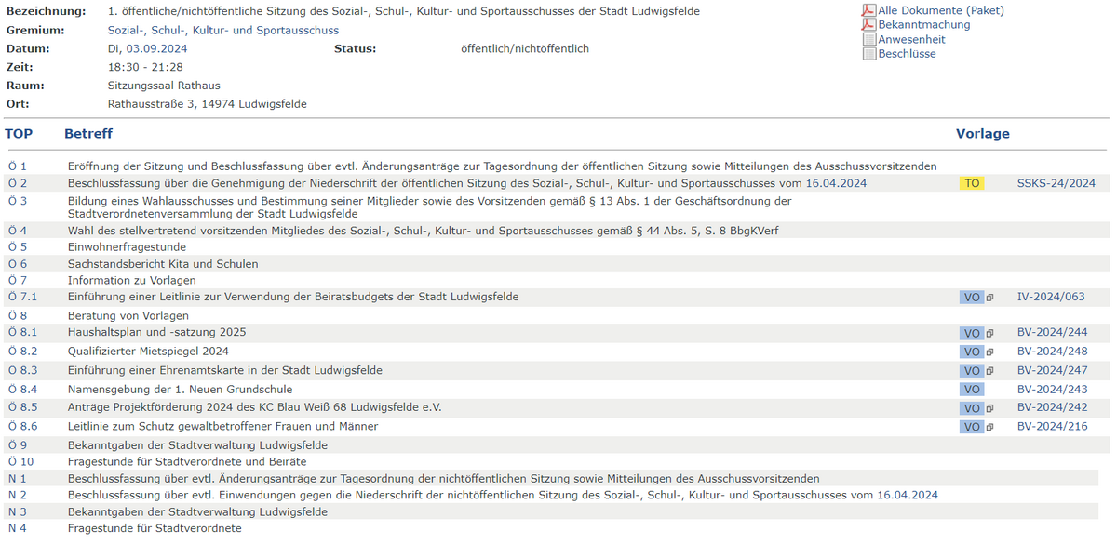
Task: Click the yellow TO badge for Ö 2
Action: (x=972, y=184)
